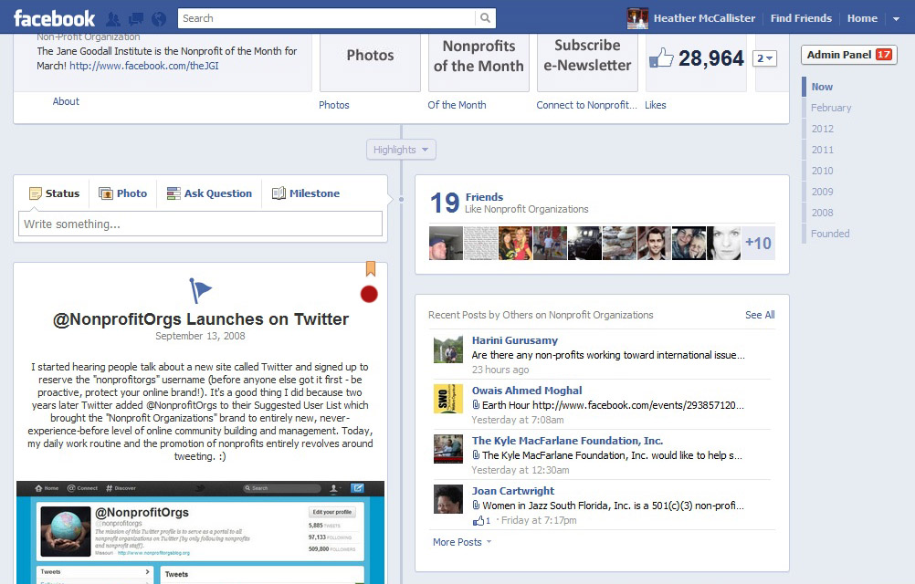This screenshot has width=915, height=584.
Task: Switch to the Status tab in the composer
Action: click(53, 193)
